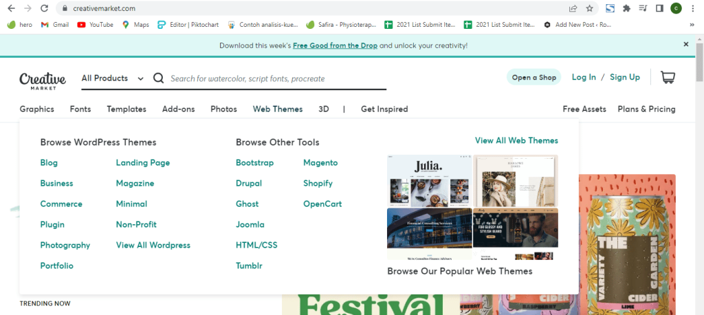704x315 pixels.
Task: Browse Commerce WordPress themes
Action: click(x=61, y=204)
